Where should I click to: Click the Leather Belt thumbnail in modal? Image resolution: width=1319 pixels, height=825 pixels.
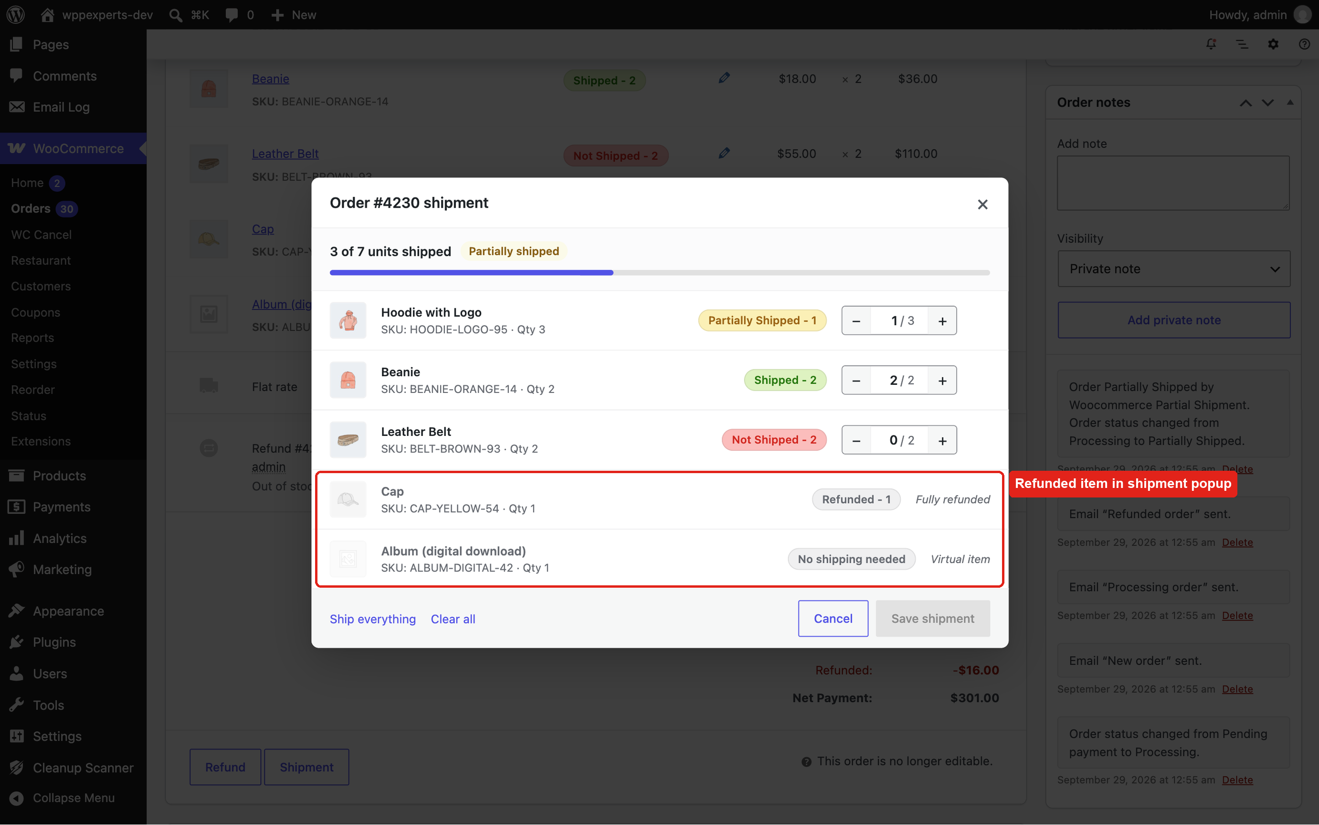348,440
